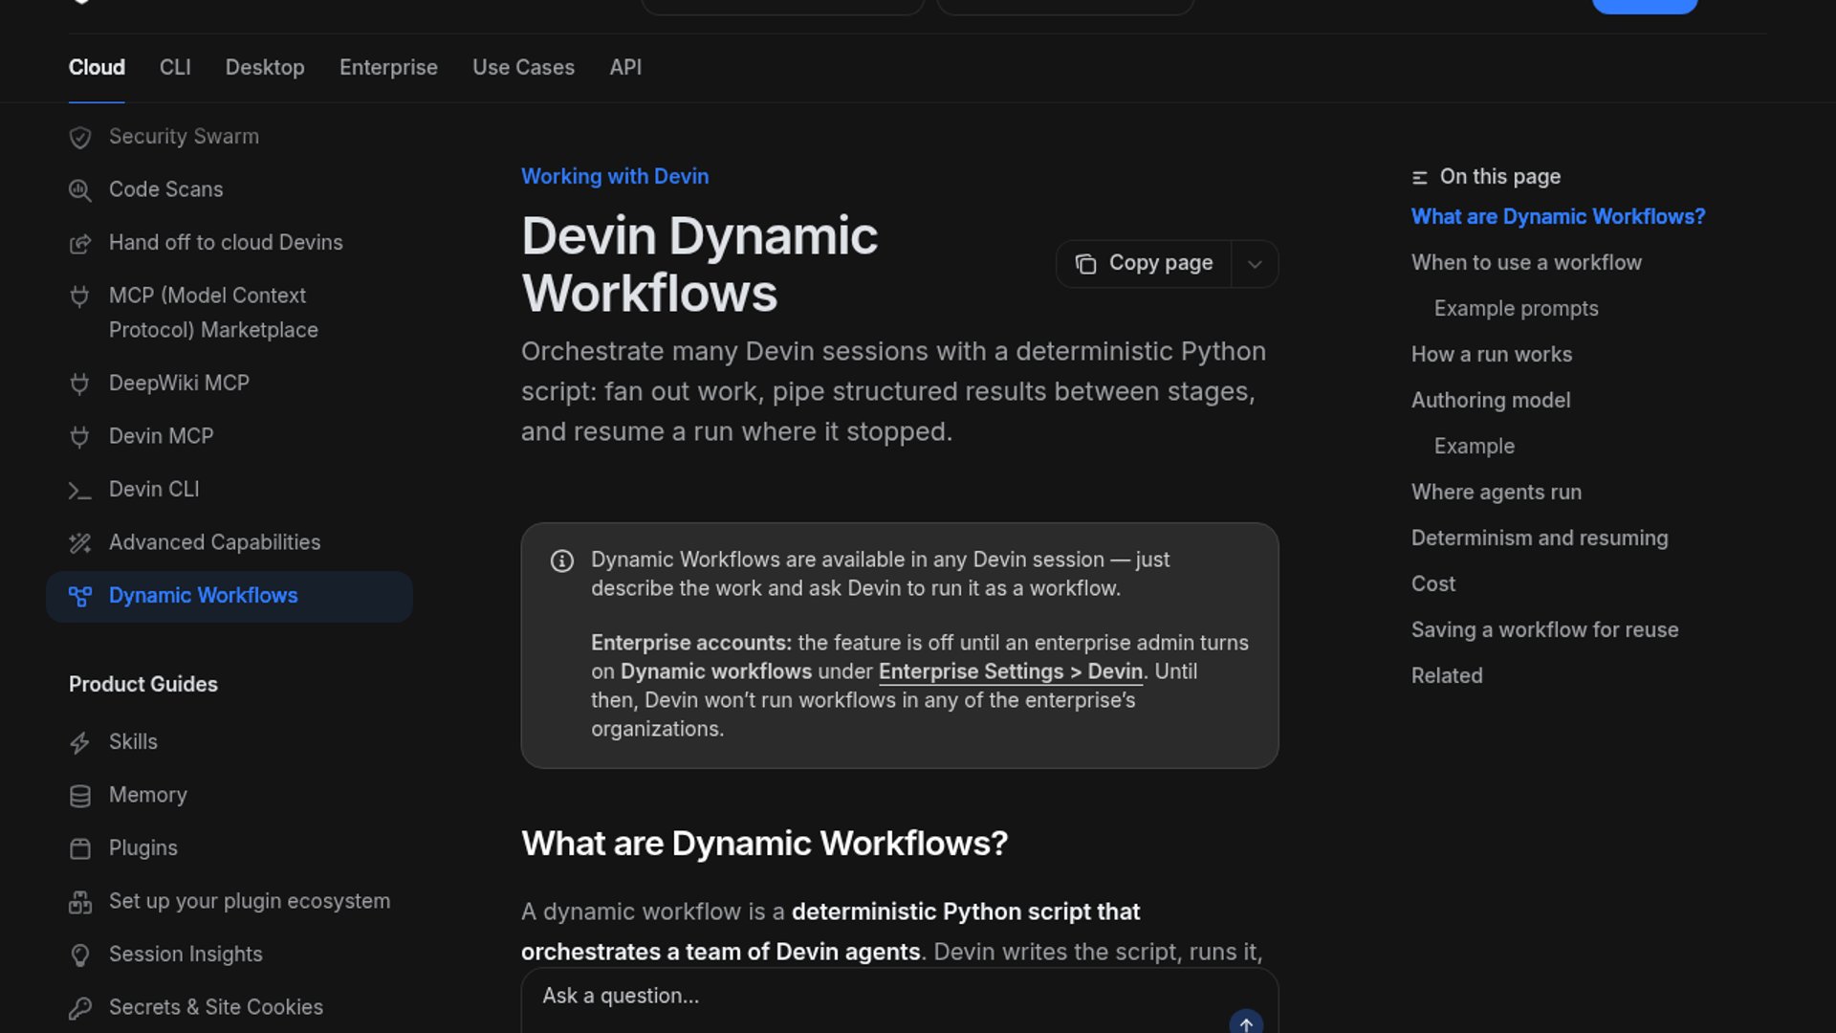This screenshot has height=1033, width=1836.
Task: Click the Session Insights lightbulb icon
Action: click(x=80, y=956)
